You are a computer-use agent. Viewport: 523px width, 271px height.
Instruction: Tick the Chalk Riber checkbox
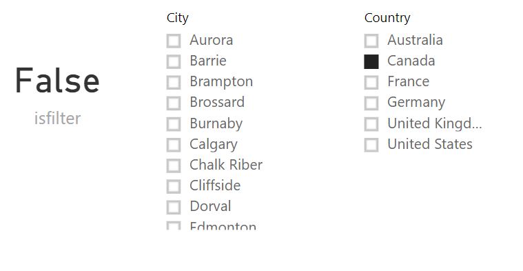[x=174, y=165]
